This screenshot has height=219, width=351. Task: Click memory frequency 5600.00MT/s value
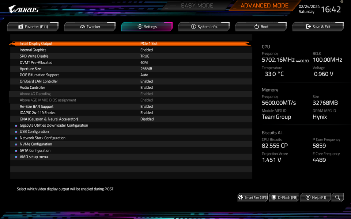coord(279,103)
